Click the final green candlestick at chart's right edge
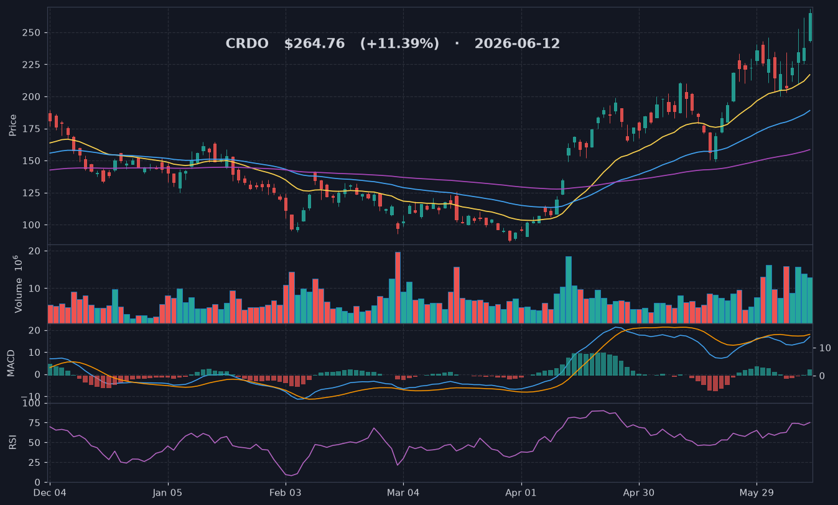 [810, 27]
